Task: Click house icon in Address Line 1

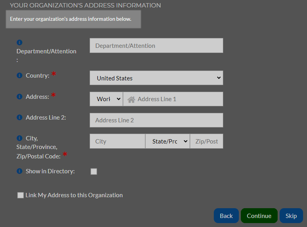Action: (x=131, y=100)
